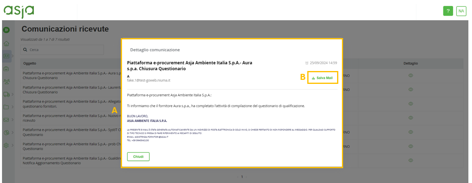Open the gear settings sidebar section

(x=6, y=145)
